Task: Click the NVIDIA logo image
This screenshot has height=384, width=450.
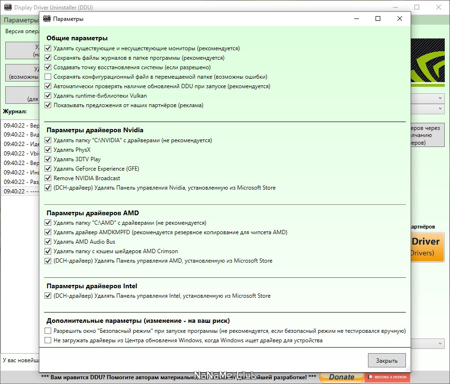Action: (428, 63)
